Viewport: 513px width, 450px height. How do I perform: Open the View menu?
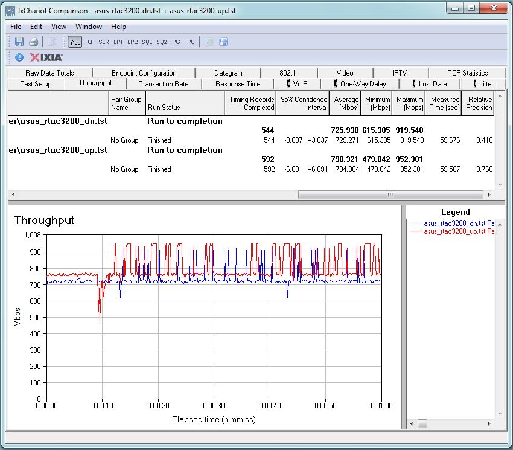[x=59, y=27]
